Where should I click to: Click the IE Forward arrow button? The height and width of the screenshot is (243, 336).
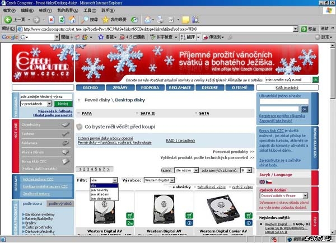(36, 20)
